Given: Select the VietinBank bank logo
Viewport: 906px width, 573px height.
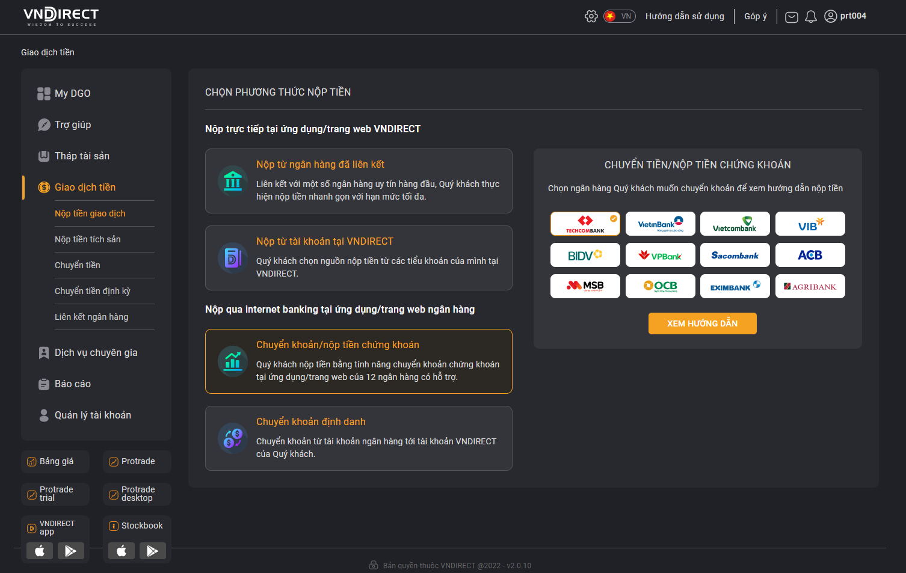Looking at the screenshot, I should tap(661, 224).
